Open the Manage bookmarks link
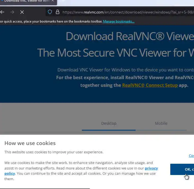The image size is (194, 189). pos(119,21)
